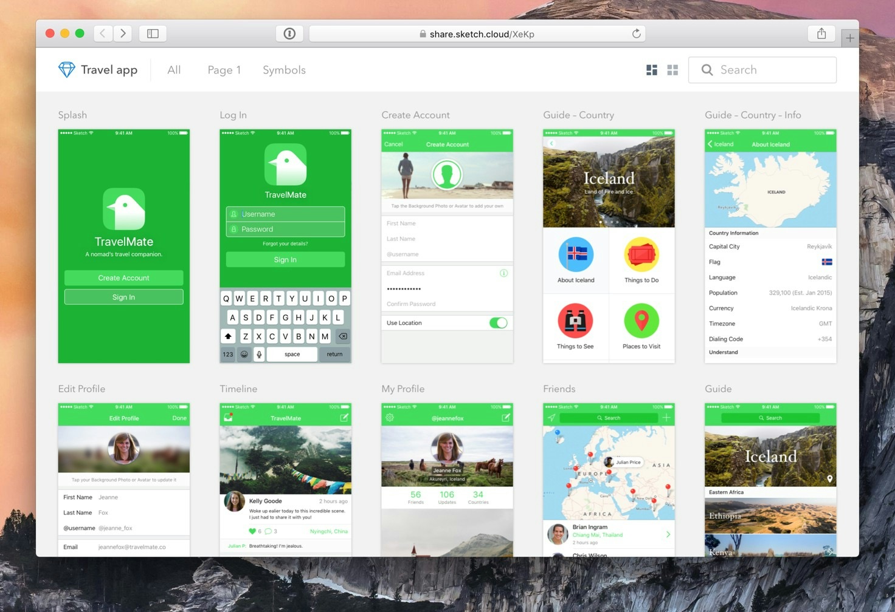Toggle the Safari sidebar button
Viewport: 895px width, 612px height.
(153, 33)
